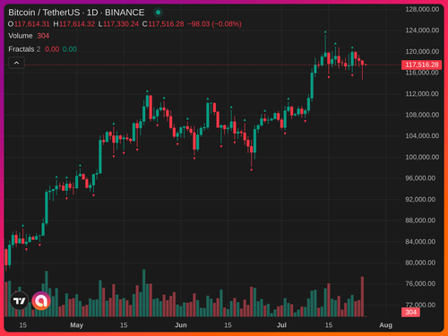Viewport: 448px width, 336px height.
Task: Click the close value C117,516.28
Action: click(163, 24)
